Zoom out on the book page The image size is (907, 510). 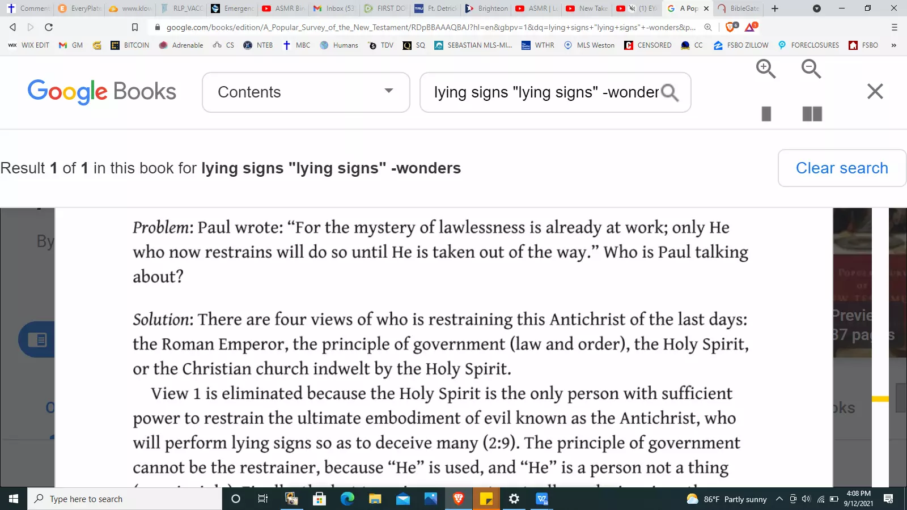(x=811, y=69)
